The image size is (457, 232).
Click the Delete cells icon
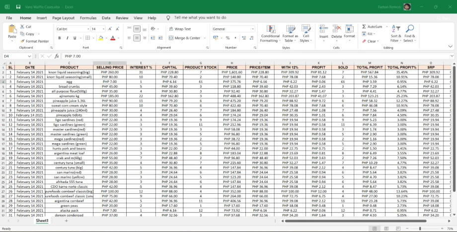(x=336, y=29)
